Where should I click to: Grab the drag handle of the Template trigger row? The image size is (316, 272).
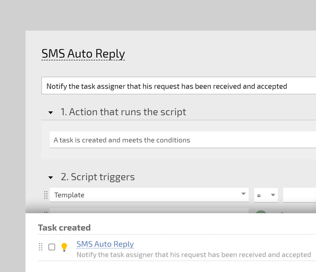click(x=46, y=195)
